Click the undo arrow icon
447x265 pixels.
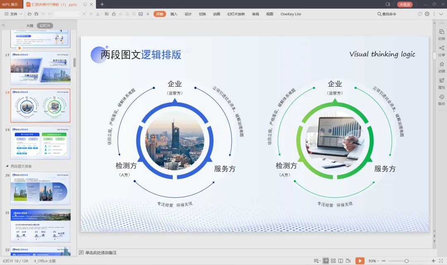pyautogui.click(x=43, y=14)
